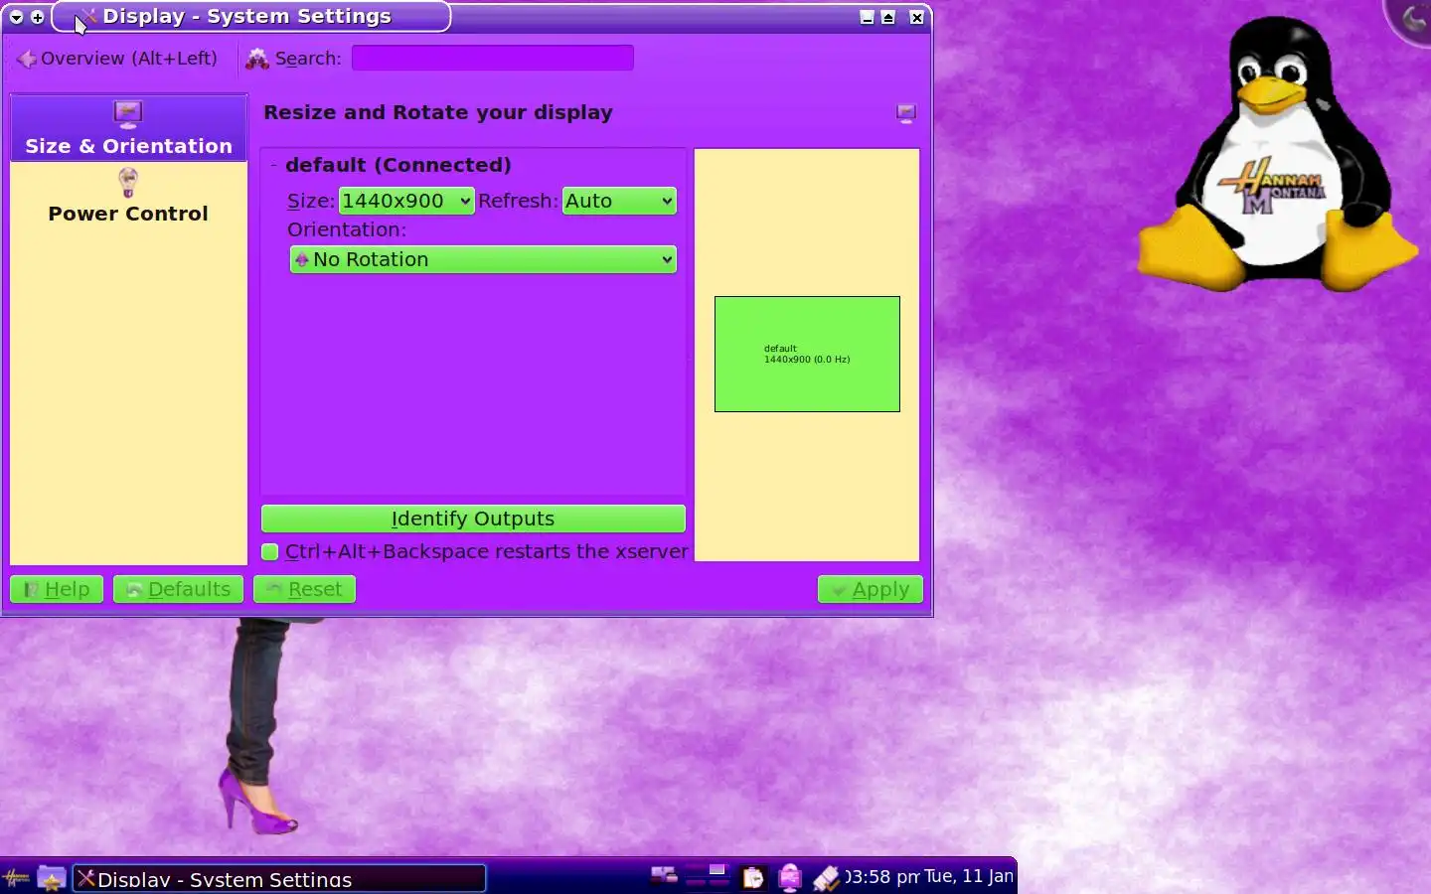Click the Help button
Viewport: 1431px width, 894px height.
click(57, 589)
